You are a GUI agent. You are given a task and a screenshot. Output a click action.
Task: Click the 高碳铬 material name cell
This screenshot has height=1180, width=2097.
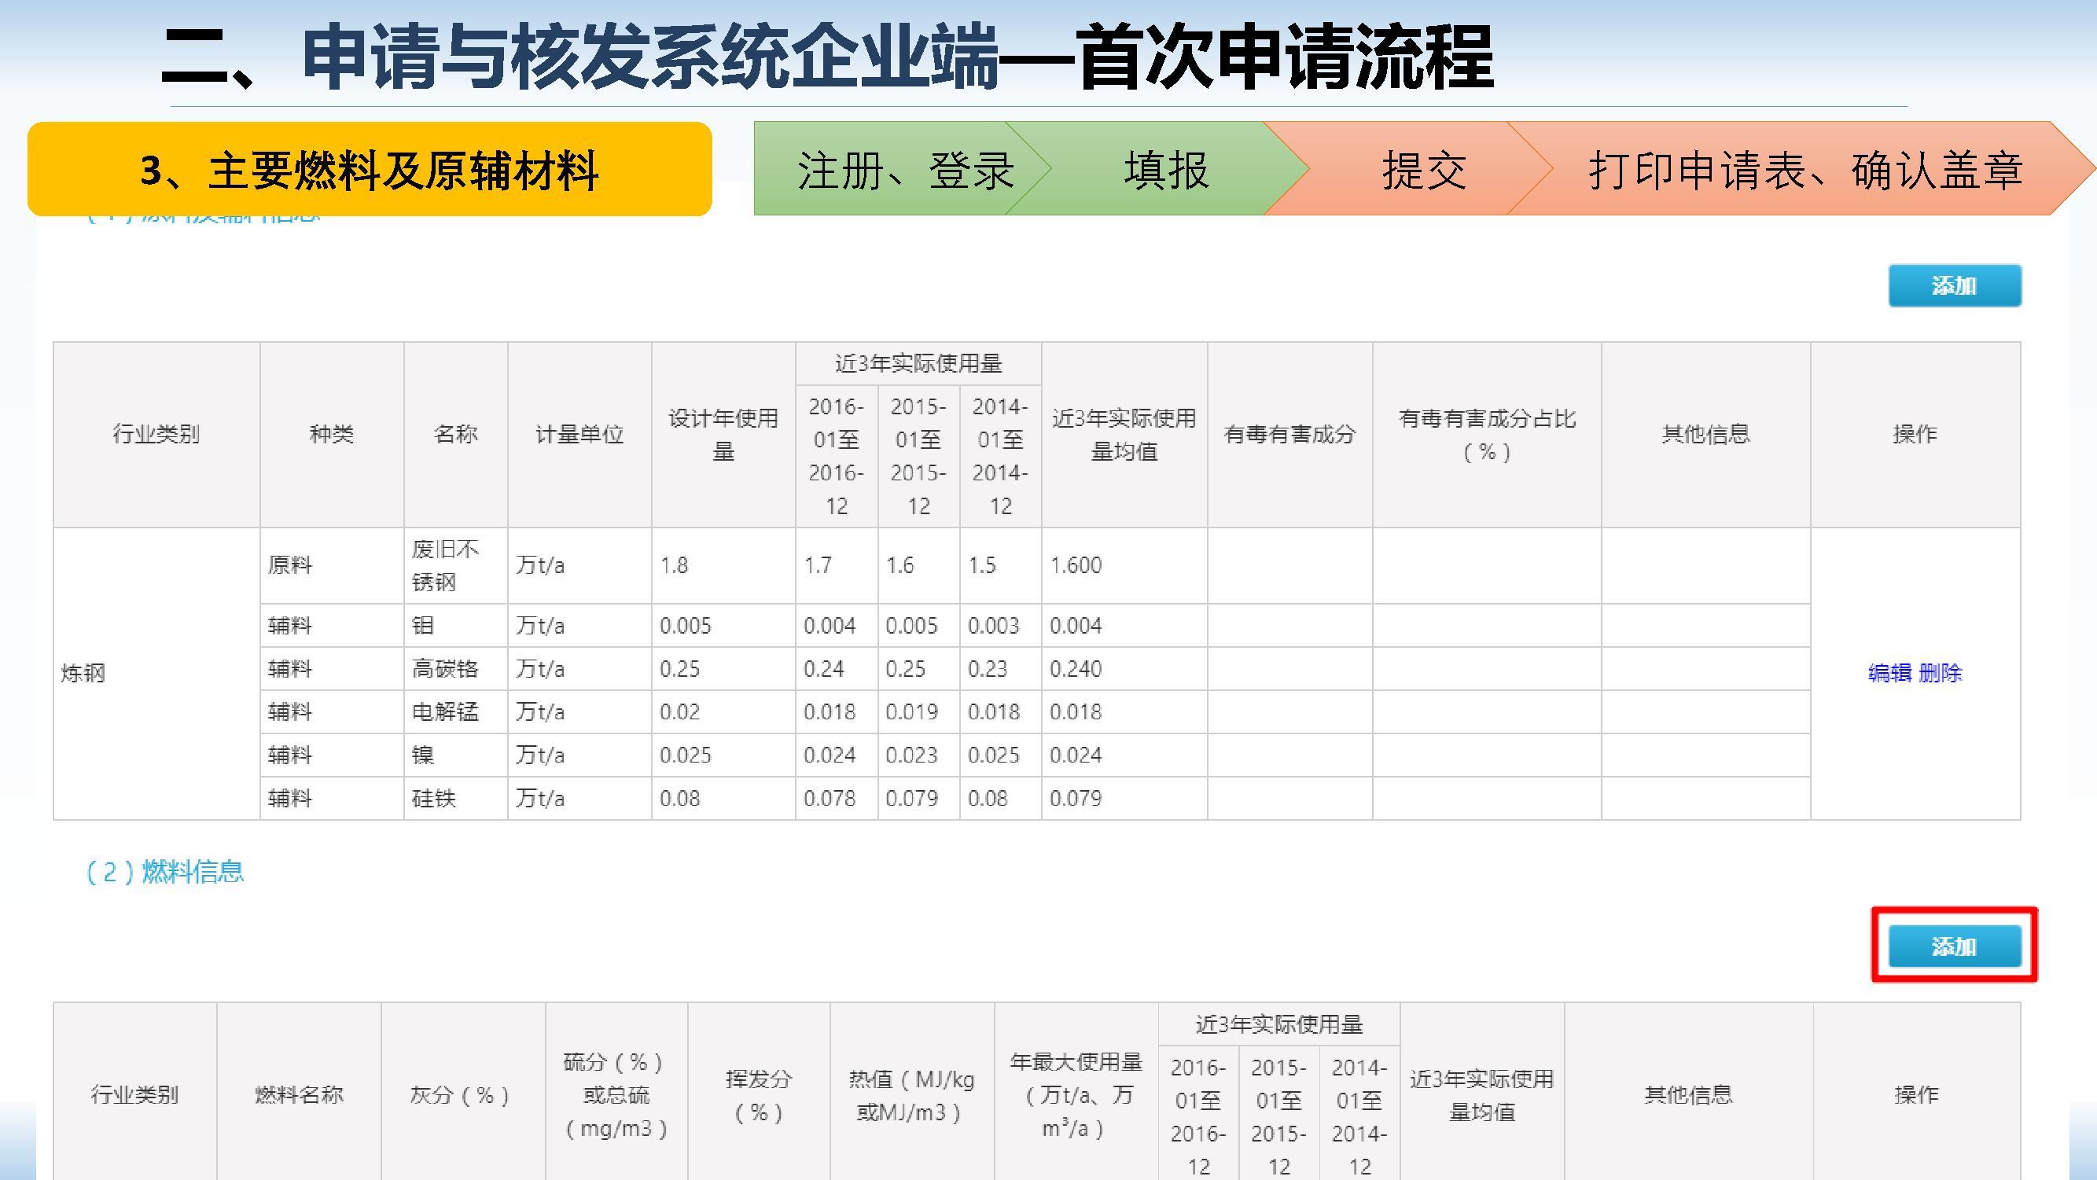(444, 669)
